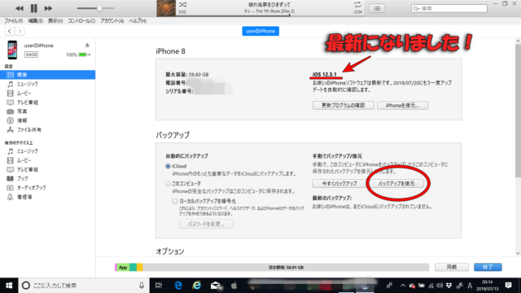Enable ローカルバックアップを暗号化 checkbox

pos(175,201)
